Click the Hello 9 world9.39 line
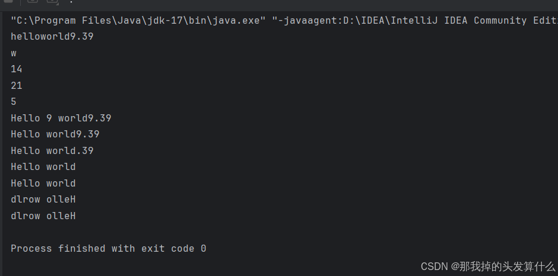558x276 pixels. click(61, 118)
